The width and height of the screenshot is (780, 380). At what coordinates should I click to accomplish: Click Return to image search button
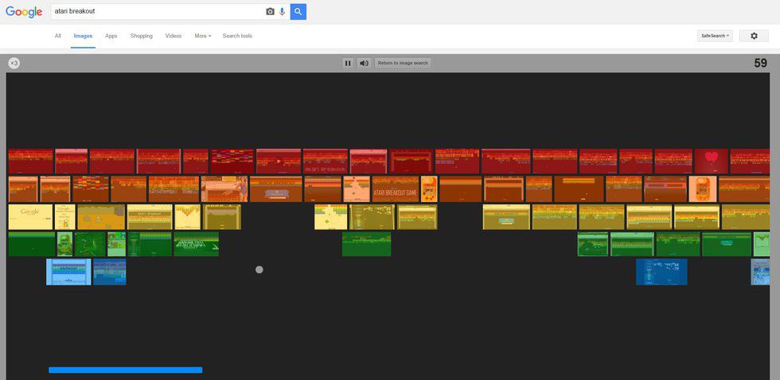coord(403,63)
